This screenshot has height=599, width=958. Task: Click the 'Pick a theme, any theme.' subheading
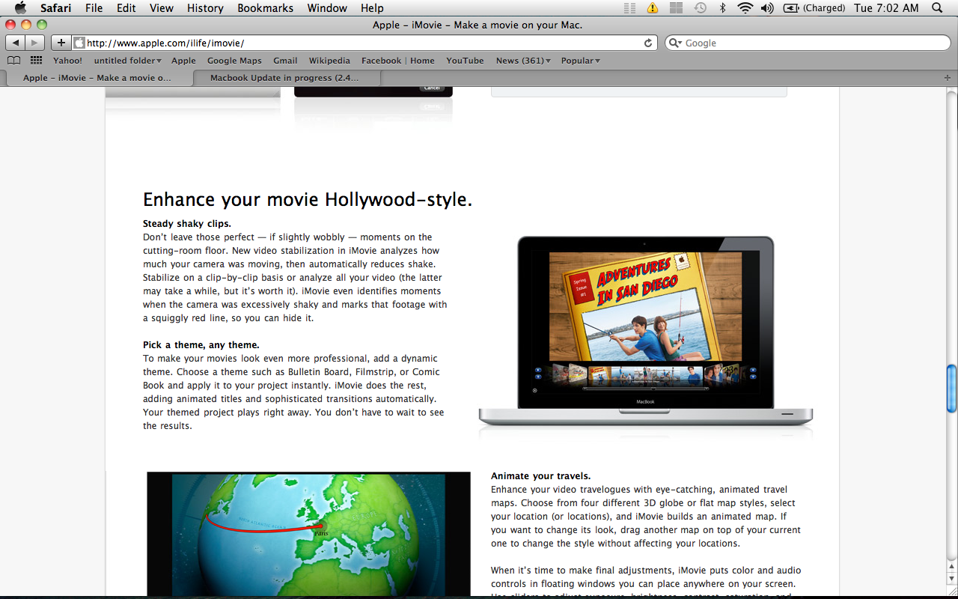click(x=201, y=345)
